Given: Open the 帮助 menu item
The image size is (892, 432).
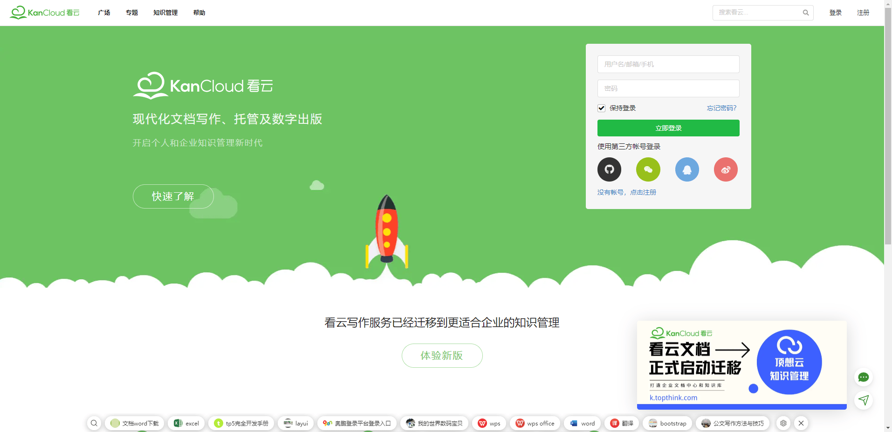Looking at the screenshot, I should [199, 13].
